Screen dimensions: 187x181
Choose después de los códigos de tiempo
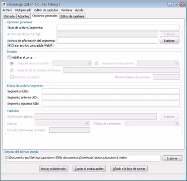click(12, 70)
